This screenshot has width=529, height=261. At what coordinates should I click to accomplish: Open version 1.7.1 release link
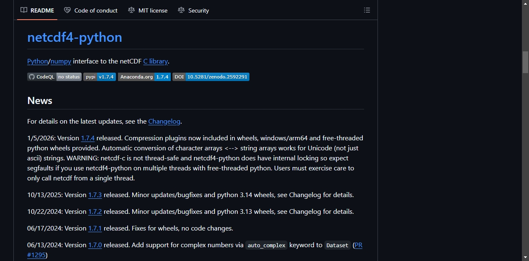click(95, 228)
